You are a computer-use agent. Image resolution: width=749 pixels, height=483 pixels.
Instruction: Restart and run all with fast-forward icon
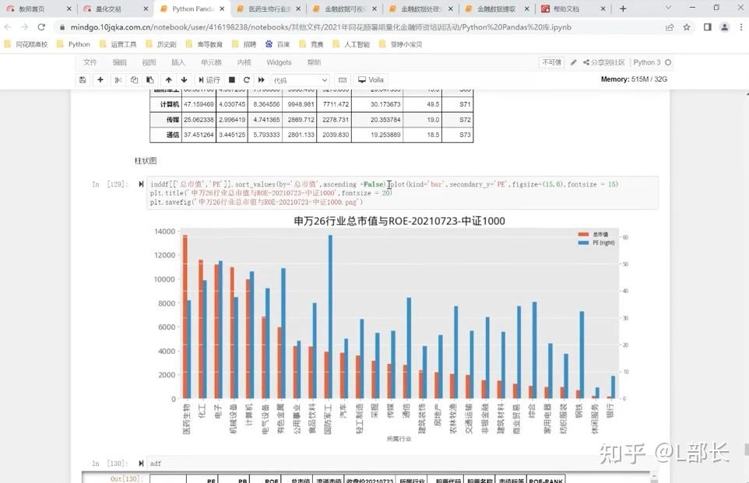click(x=262, y=79)
